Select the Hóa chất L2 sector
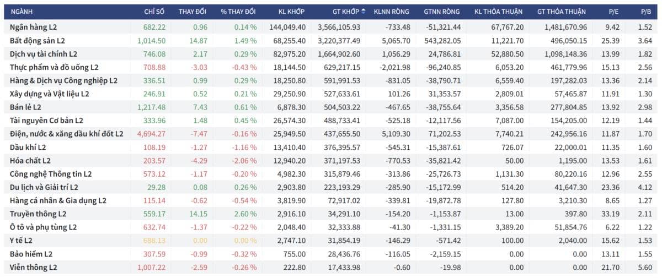This screenshot has height=278, width=662. 30,160
